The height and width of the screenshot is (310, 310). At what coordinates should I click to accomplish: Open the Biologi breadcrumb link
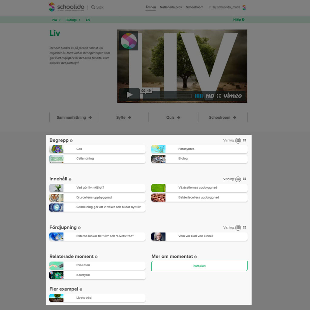coord(71,20)
